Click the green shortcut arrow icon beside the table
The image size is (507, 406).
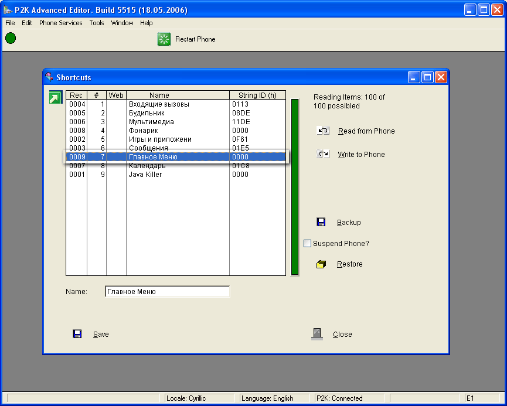[x=55, y=97]
